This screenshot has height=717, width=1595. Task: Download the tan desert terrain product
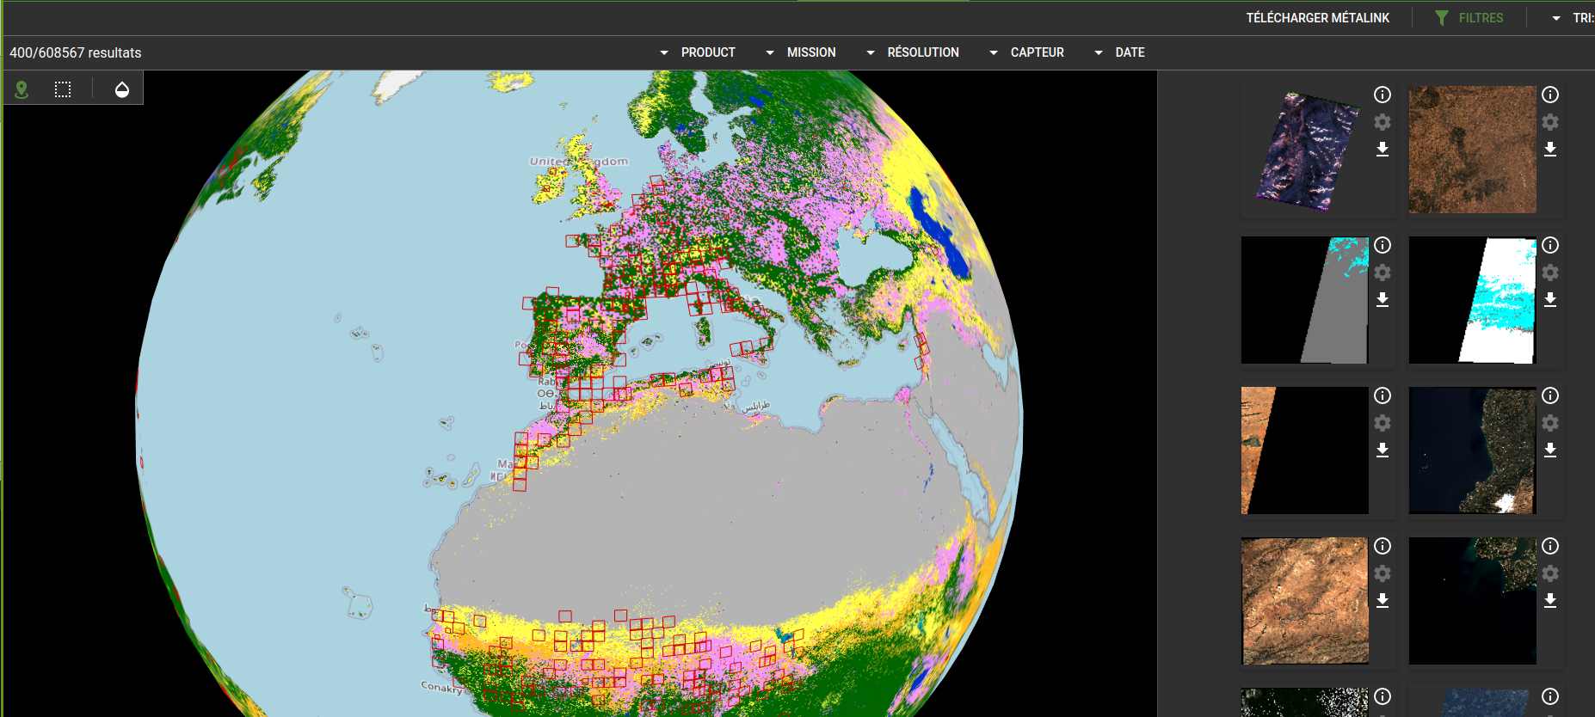(1383, 601)
